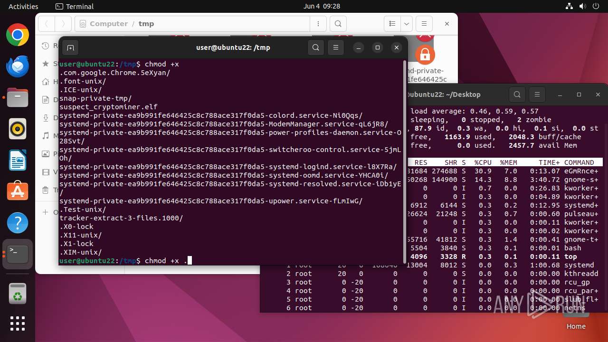The width and height of the screenshot is (608, 342).
Task: Click volume icon in system tray
Action: pyautogui.click(x=583, y=6)
